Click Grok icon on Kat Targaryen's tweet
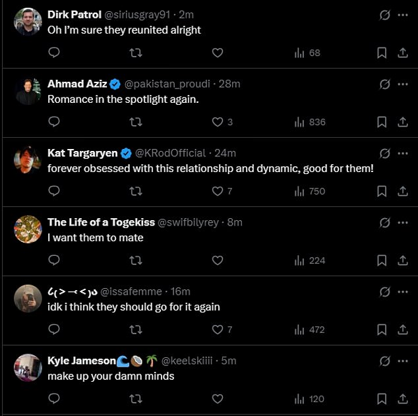This screenshot has width=418, height=416. [x=385, y=154]
